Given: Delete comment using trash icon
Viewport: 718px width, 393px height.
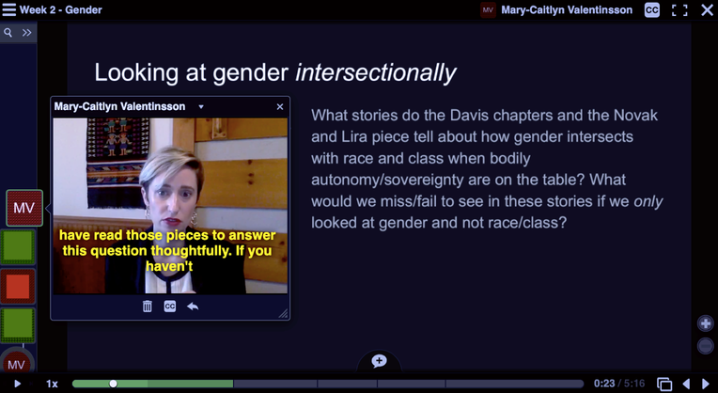Looking at the screenshot, I should (x=148, y=307).
